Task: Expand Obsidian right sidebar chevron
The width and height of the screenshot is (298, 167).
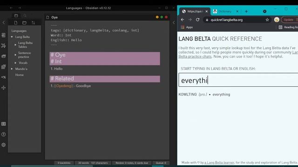Action: 174,23
